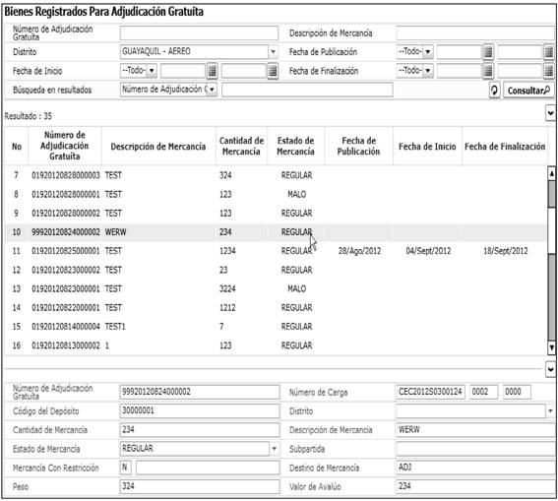The image size is (558, 501).
Task: Sort by Estado de Mercancía column header
Action: [295, 146]
